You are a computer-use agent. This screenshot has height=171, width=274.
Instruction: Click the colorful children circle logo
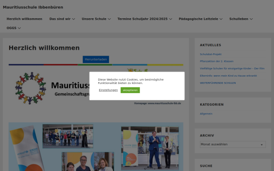click(31, 88)
